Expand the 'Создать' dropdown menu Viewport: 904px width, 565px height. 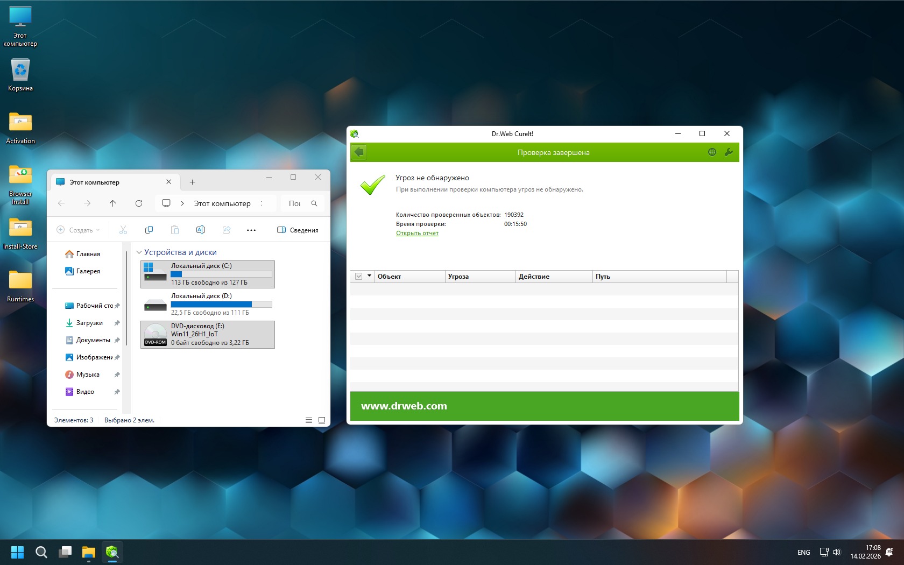click(x=79, y=230)
